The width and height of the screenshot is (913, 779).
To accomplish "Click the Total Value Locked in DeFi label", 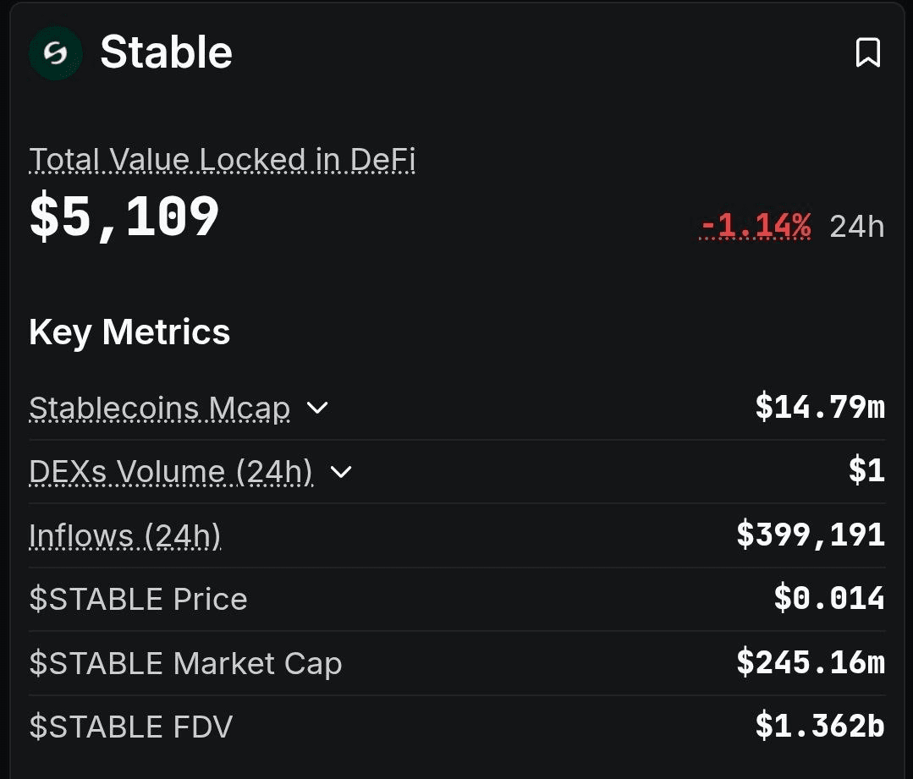I will [x=222, y=160].
